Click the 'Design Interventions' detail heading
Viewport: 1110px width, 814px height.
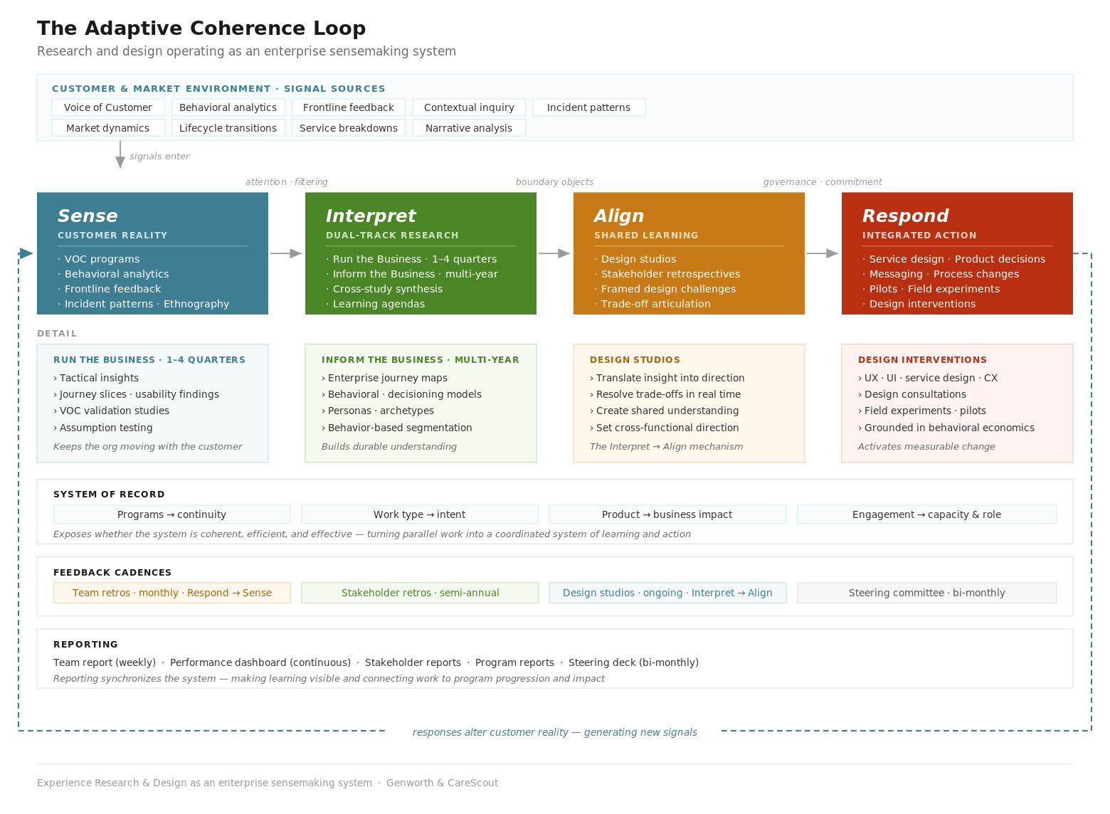coord(922,360)
